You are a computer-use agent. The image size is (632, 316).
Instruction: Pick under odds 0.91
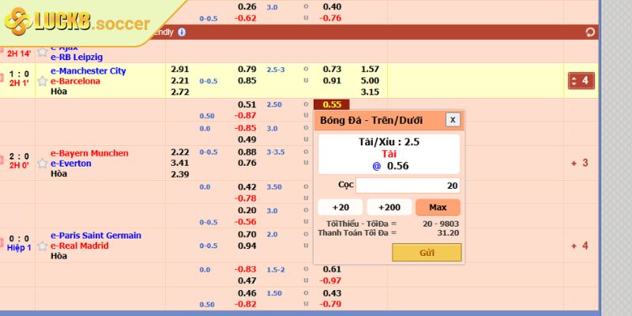(x=332, y=81)
